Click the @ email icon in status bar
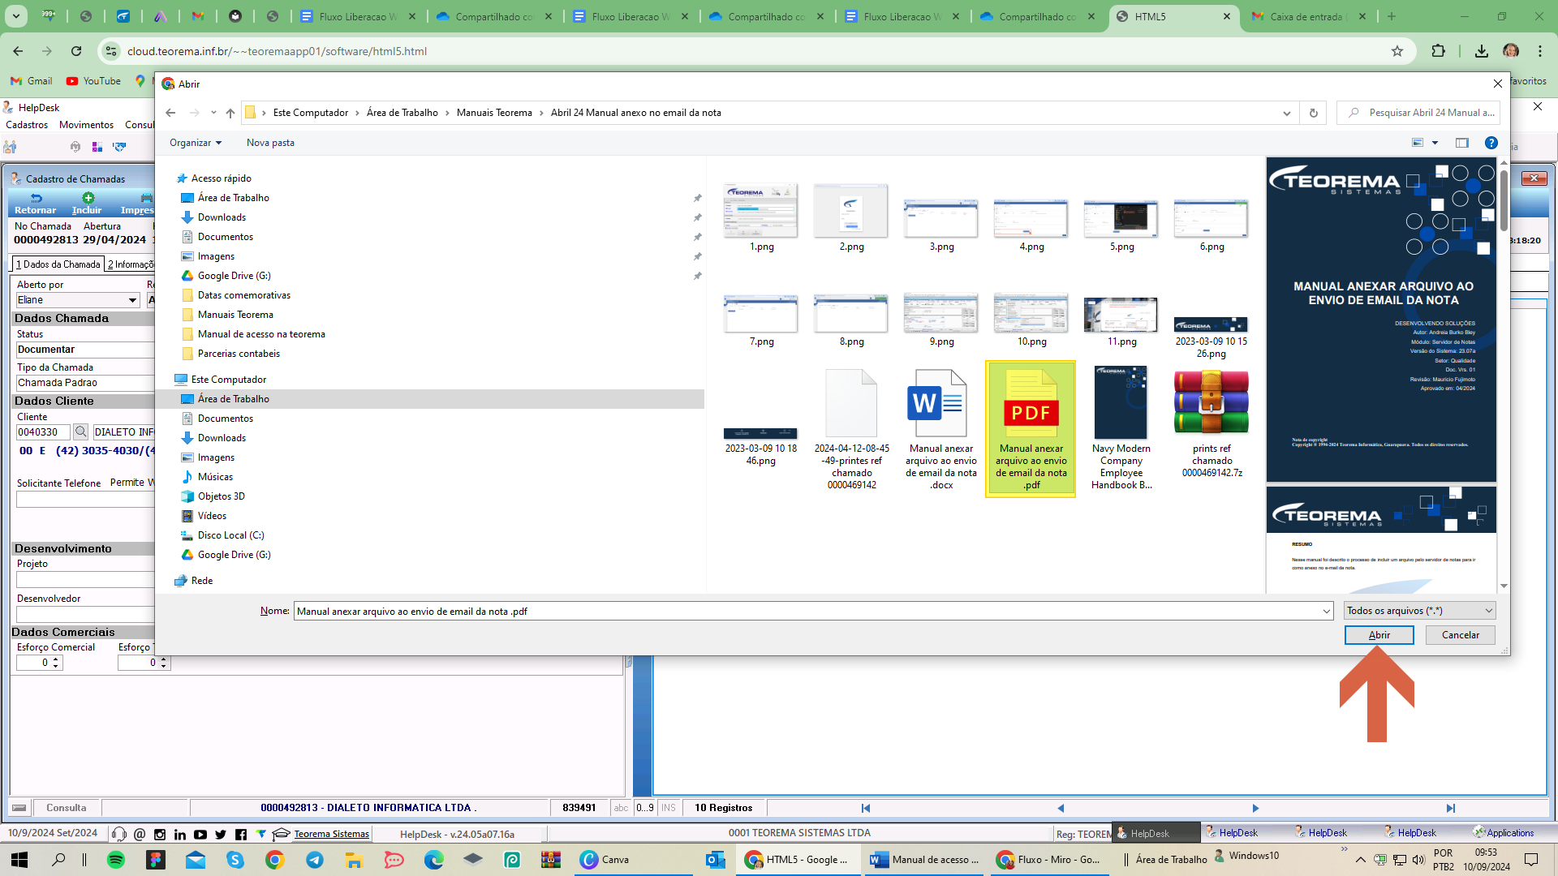The height and width of the screenshot is (876, 1558). click(140, 834)
